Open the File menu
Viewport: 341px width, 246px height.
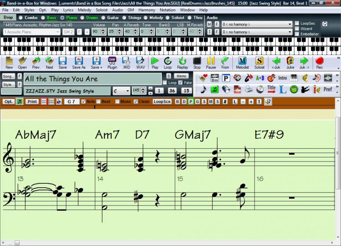pyautogui.click(x=5, y=10)
